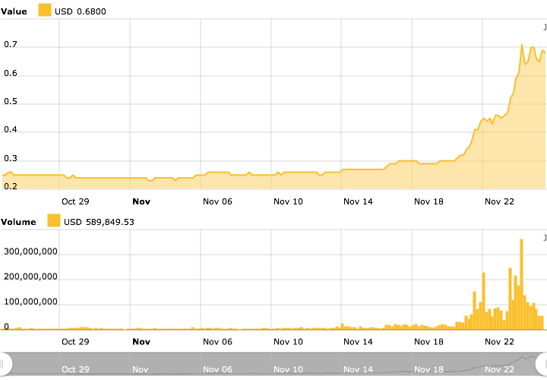
Task: Click the 0.5 label on value axis
Action: [x=11, y=101]
